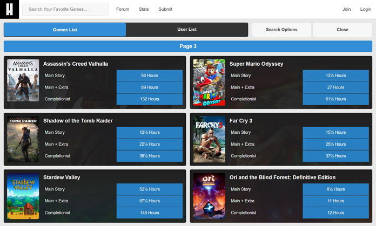Click Completionist label under Super Mario Odyssey
376x226 pixels.
pyautogui.click(x=244, y=99)
